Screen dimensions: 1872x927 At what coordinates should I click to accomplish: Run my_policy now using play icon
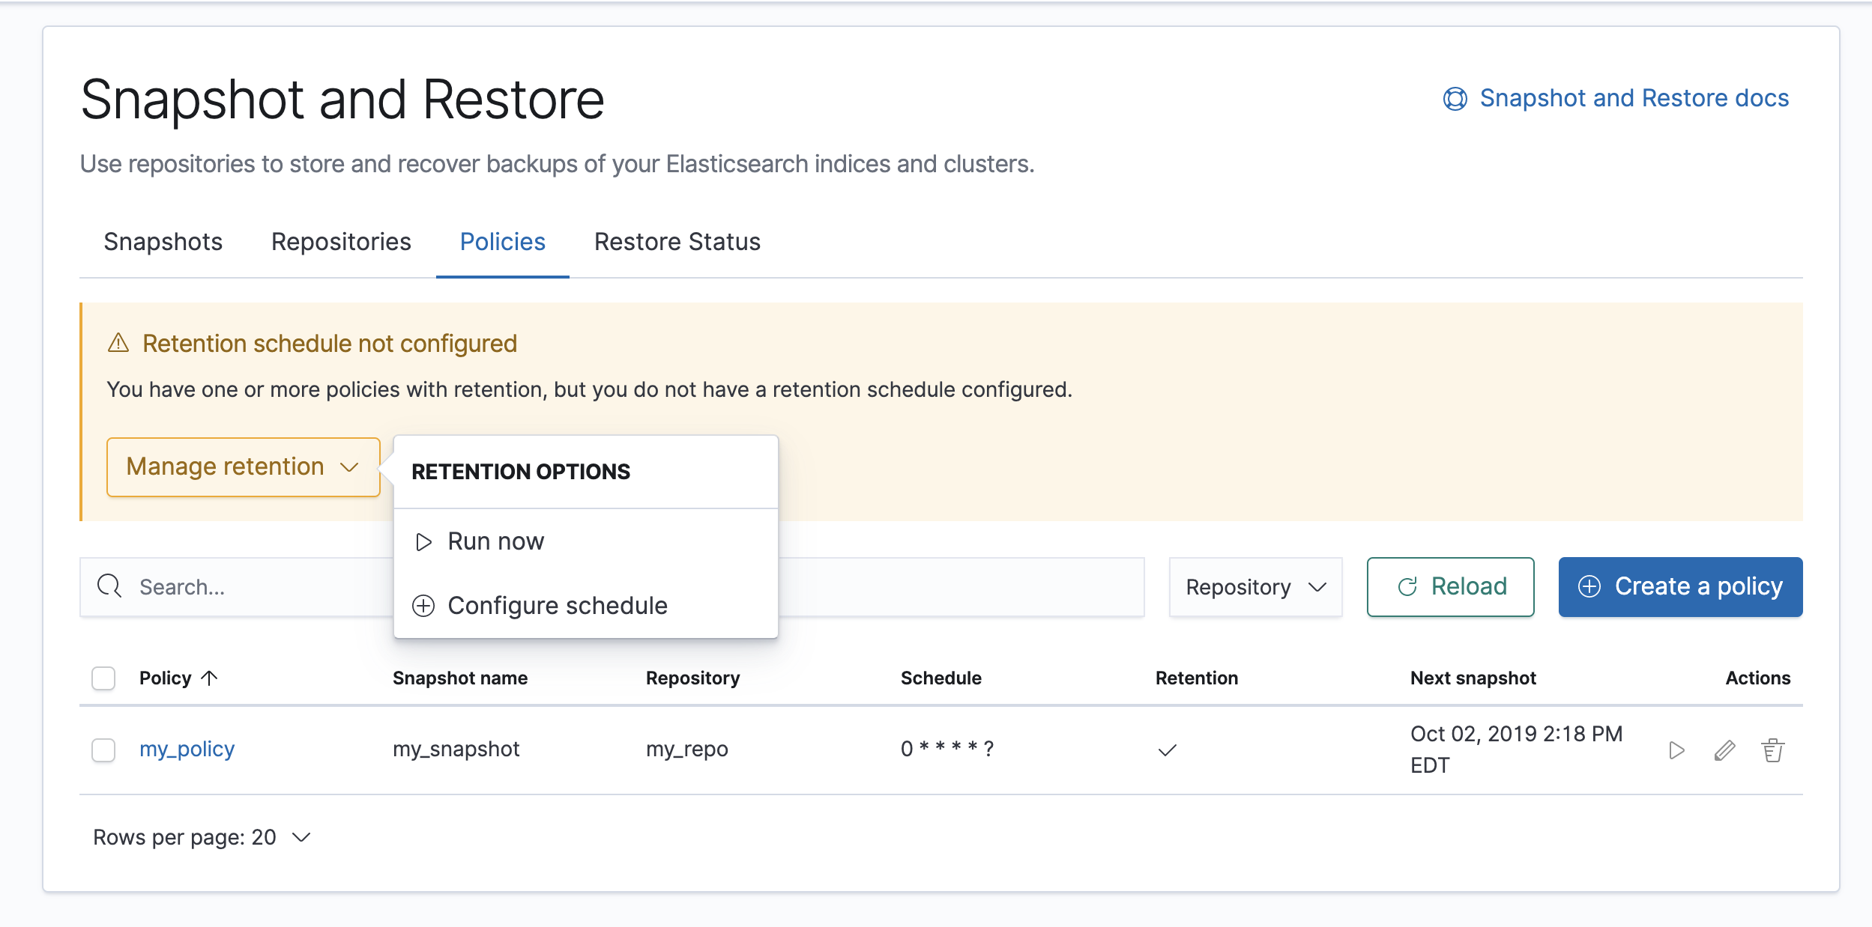tap(1676, 750)
